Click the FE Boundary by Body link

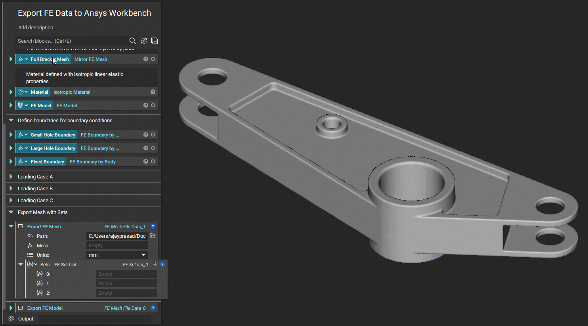93,161
